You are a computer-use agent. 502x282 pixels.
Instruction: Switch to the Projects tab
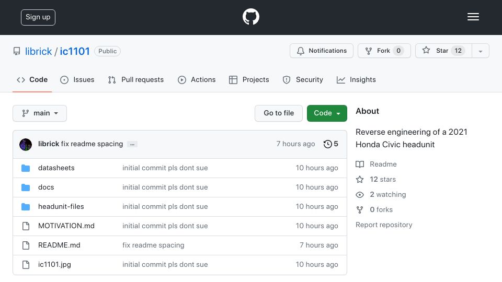click(x=249, y=79)
